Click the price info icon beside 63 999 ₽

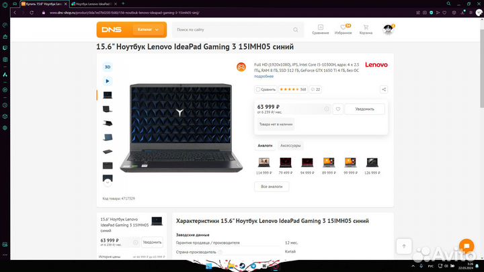(327, 109)
